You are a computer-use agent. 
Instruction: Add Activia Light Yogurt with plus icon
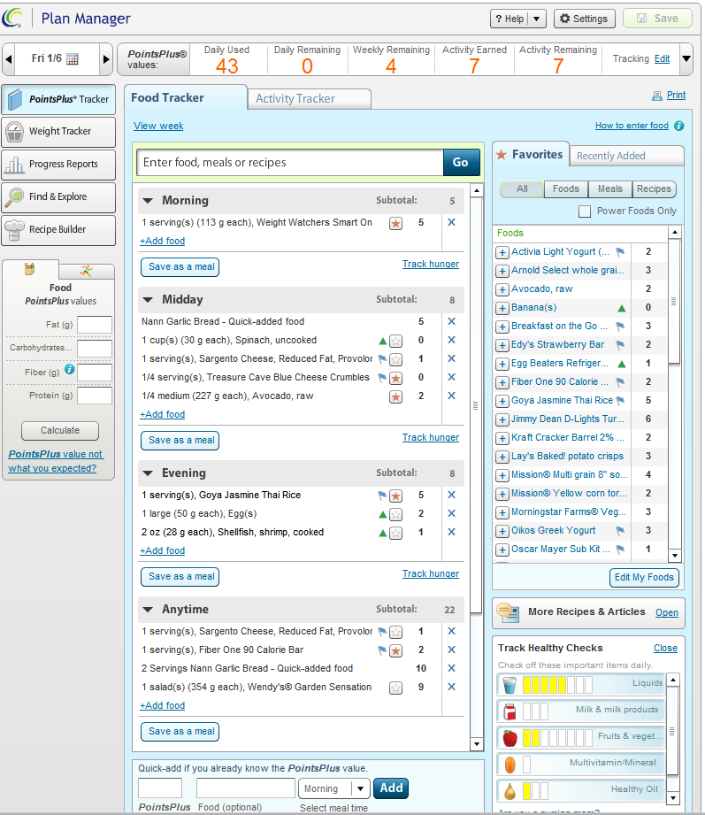pyautogui.click(x=502, y=252)
